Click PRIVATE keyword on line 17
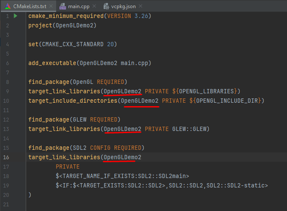Screen dimensions: 287x211 68,167
